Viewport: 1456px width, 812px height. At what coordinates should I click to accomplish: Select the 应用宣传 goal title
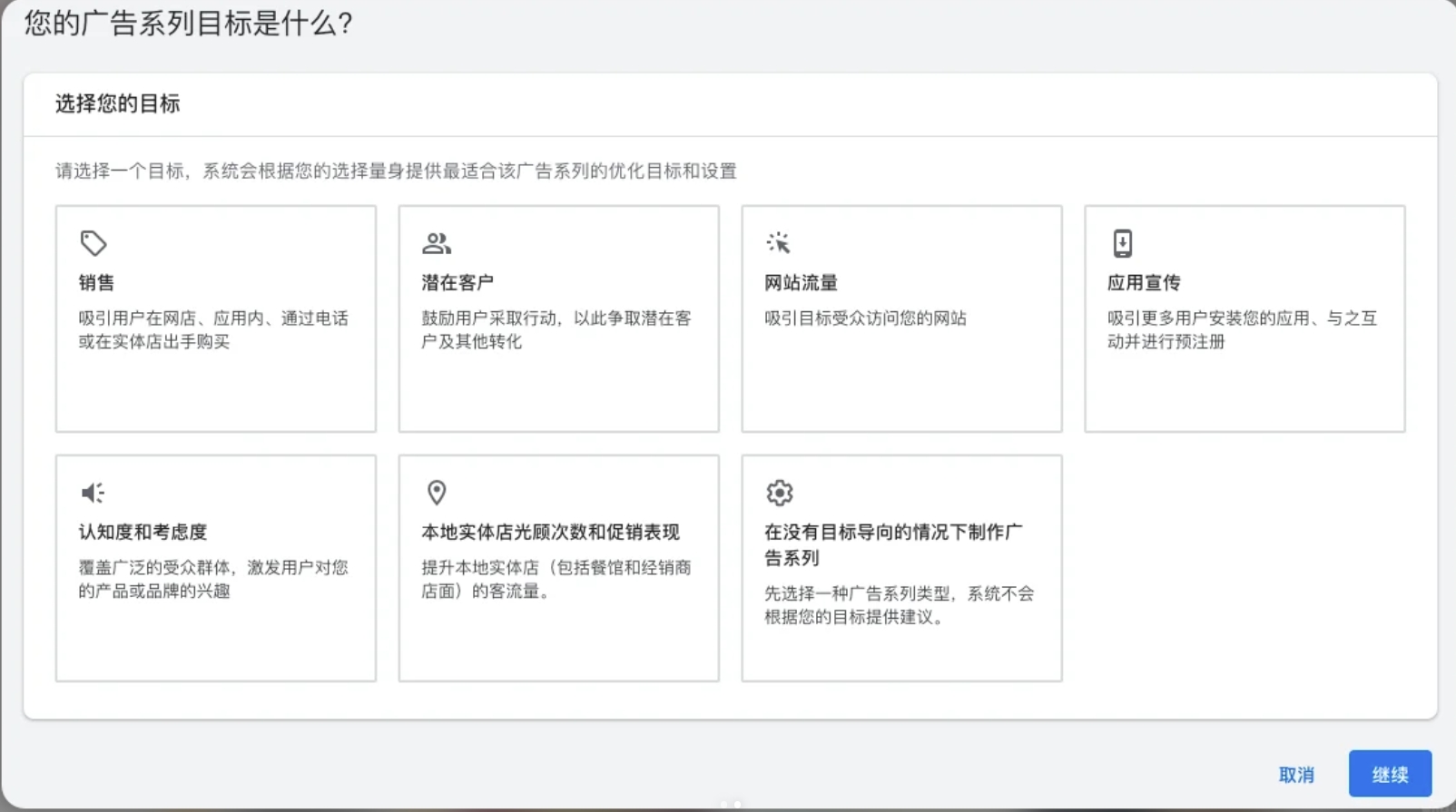click(1144, 283)
